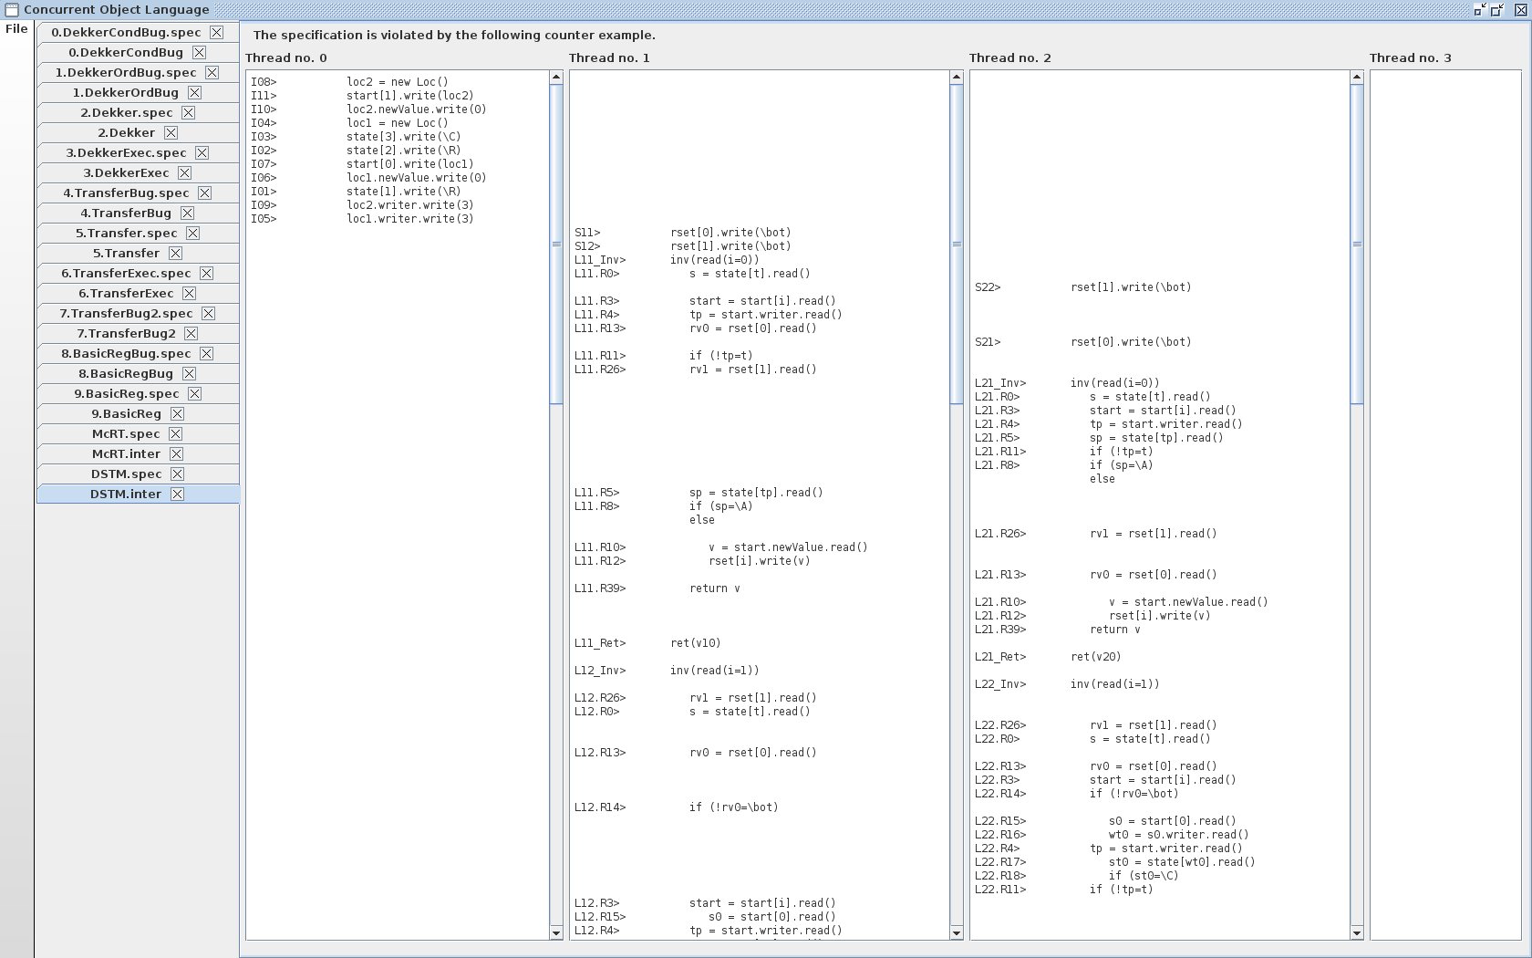Close the 1.DekkerOrdBug.spec tab
Viewport: 1532px width, 958px height.
tap(212, 72)
